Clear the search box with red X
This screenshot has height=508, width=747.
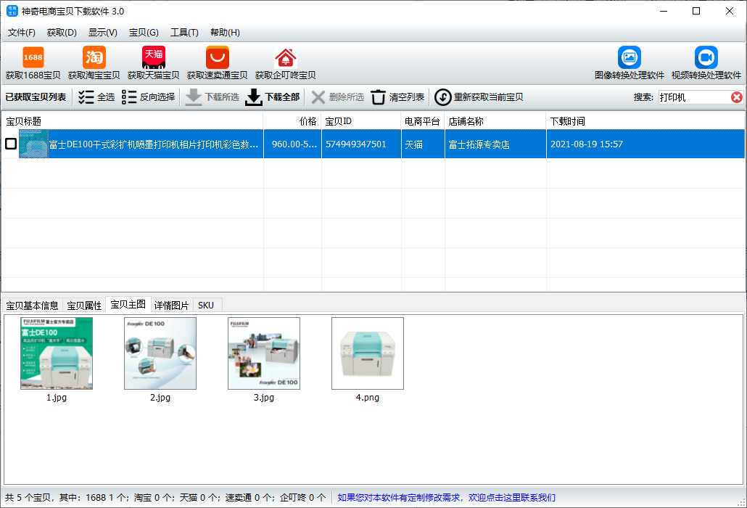pyautogui.click(x=737, y=97)
